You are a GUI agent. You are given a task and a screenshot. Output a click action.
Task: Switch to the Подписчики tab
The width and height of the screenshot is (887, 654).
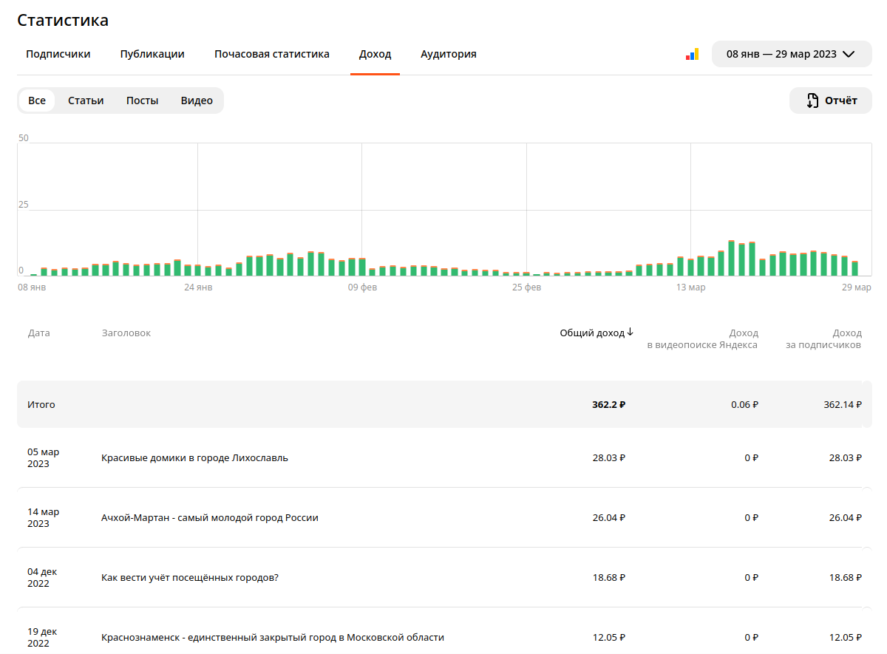point(58,54)
